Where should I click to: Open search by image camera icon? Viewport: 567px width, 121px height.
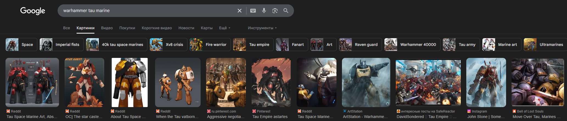click(x=275, y=11)
